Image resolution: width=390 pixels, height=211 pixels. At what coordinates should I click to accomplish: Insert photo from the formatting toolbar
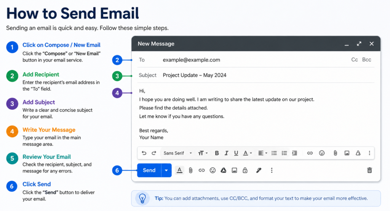[x=347, y=153]
